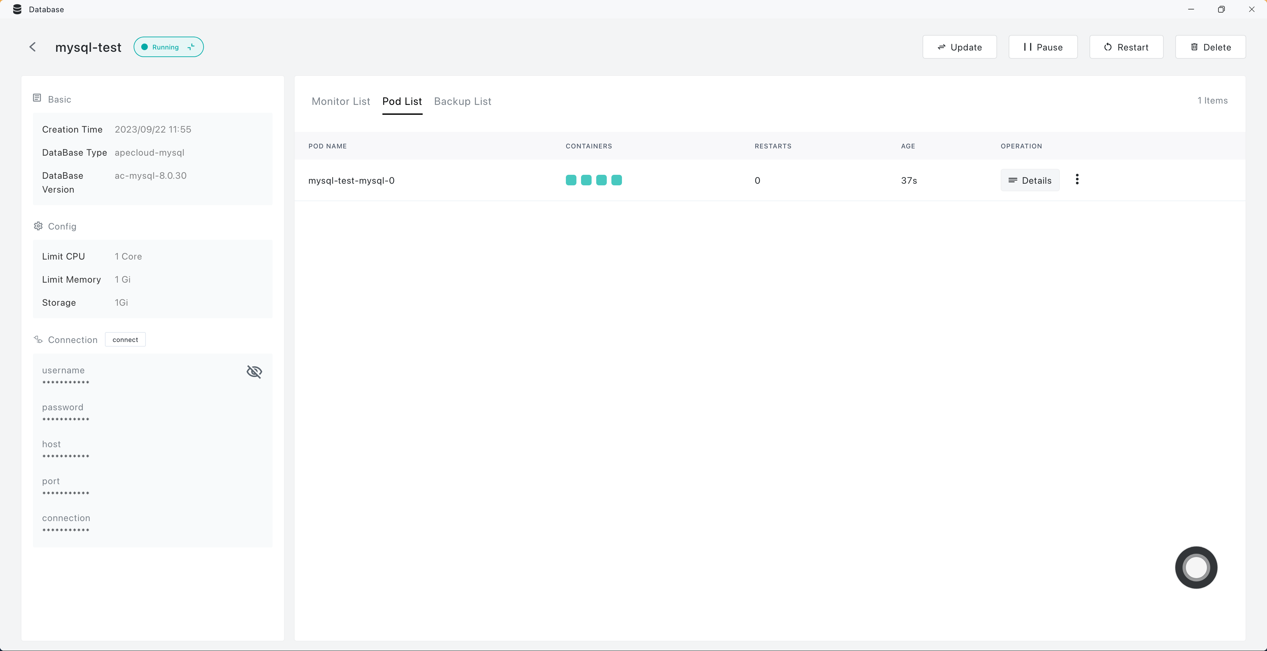Click the connect button beside Connection
Screen dimensions: 1267x651
[125, 340]
